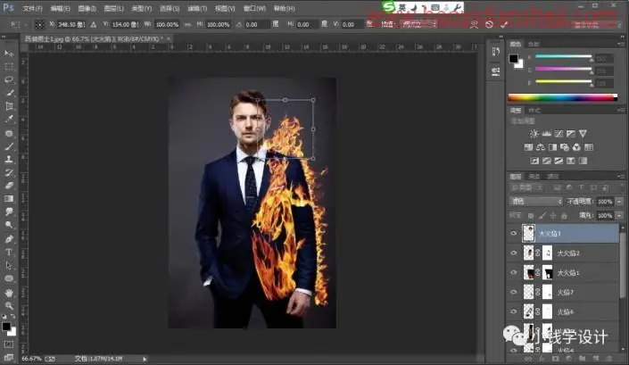The width and height of the screenshot is (629, 365).
Task: Open the 窗口(W) menu
Action: click(x=254, y=8)
